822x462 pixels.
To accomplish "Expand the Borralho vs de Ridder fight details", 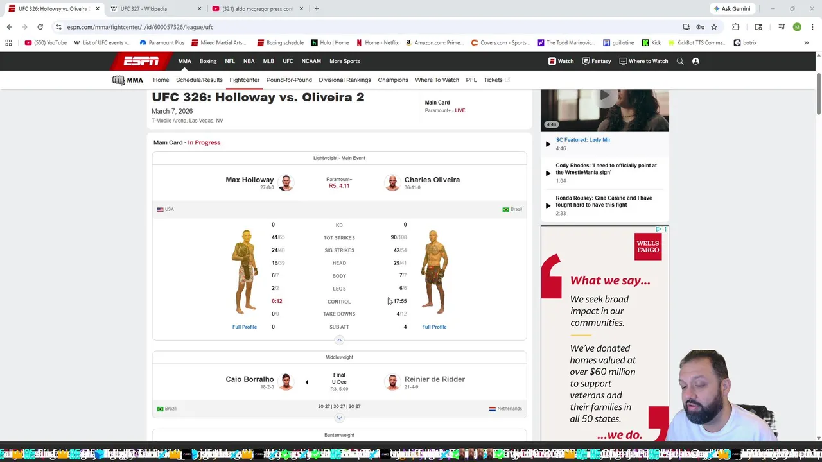I will point(339,418).
